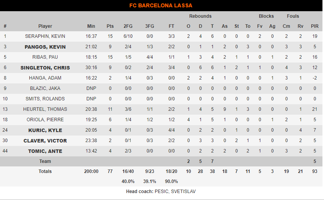This screenshot has height=200, width=324.
Task: Click the Min column header
Action: click(x=91, y=26)
